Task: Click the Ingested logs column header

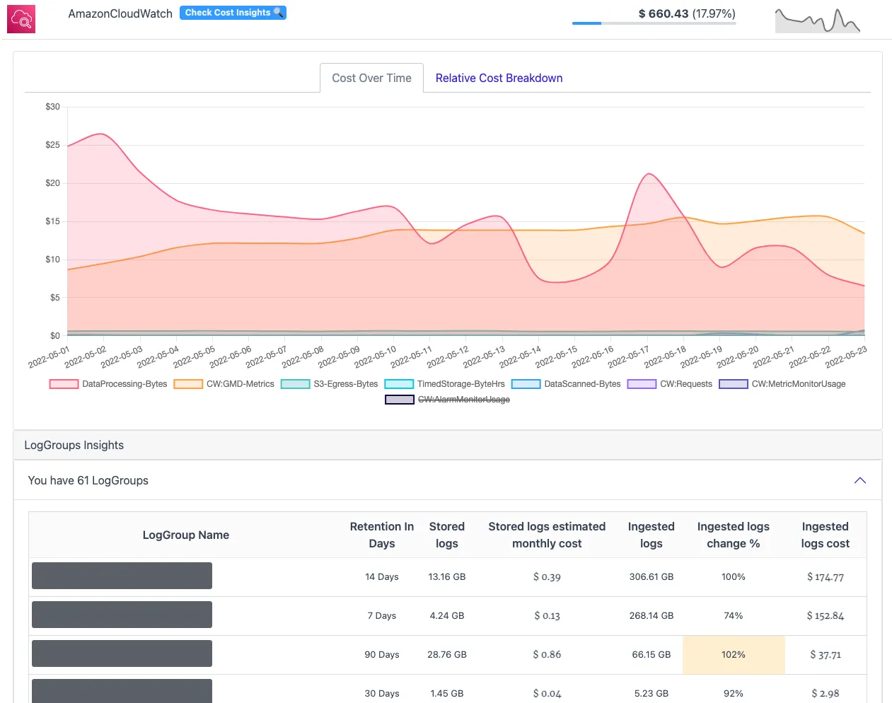Action: 651,535
